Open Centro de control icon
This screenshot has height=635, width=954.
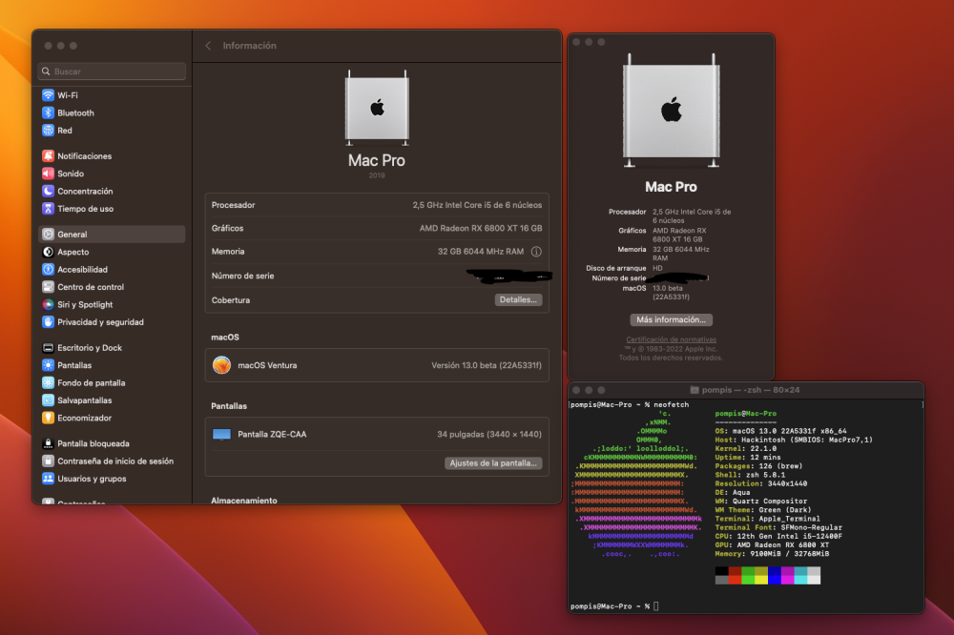click(x=48, y=288)
